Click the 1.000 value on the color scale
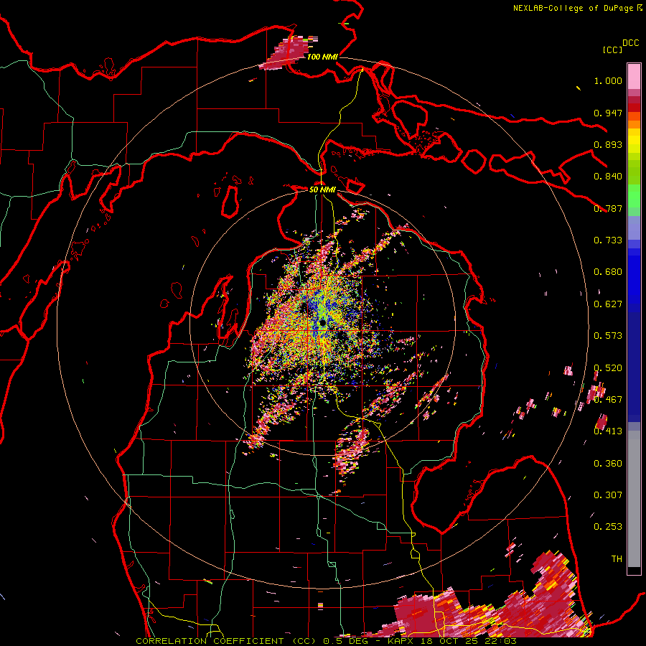The width and height of the screenshot is (646, 646). click(x=608, y=80)
